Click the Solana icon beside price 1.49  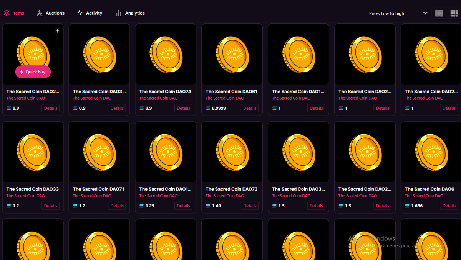(x=208, y=206)
